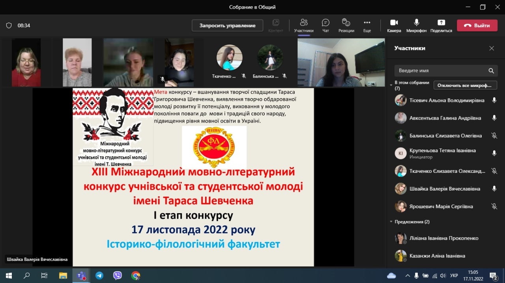Click video tile of woman with short blonde hair
Image resolution: width=505 pixels, height=283 pixels.
point(77,62)
